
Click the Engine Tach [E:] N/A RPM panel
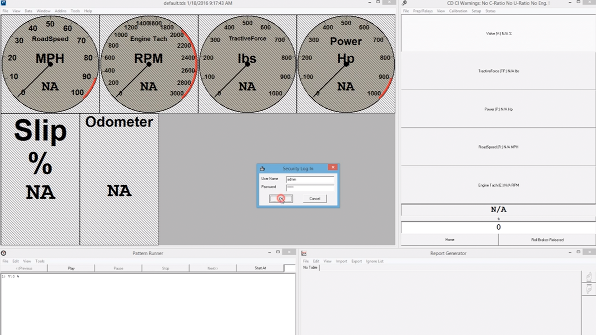tap(498, 185)
